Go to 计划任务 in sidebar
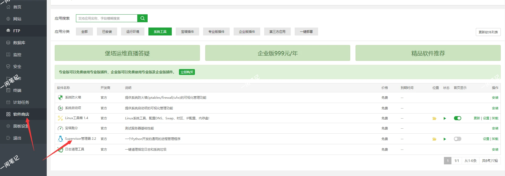This screenshot has width=505, height=176. coord(21,102)
